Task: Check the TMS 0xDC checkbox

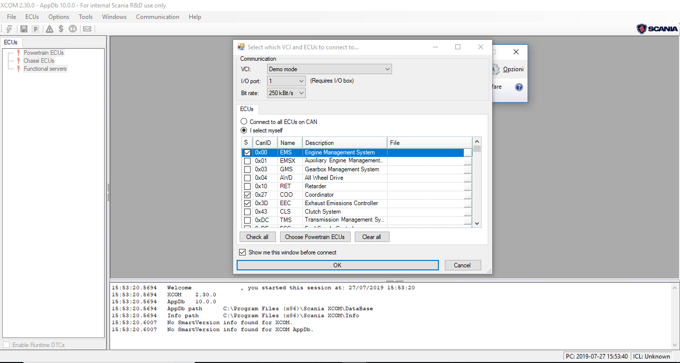Action: 247,220
